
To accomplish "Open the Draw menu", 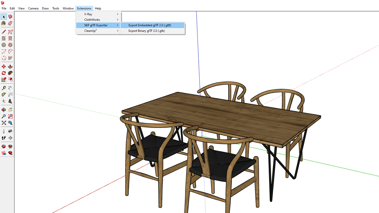I will click(x=45, y=8).
